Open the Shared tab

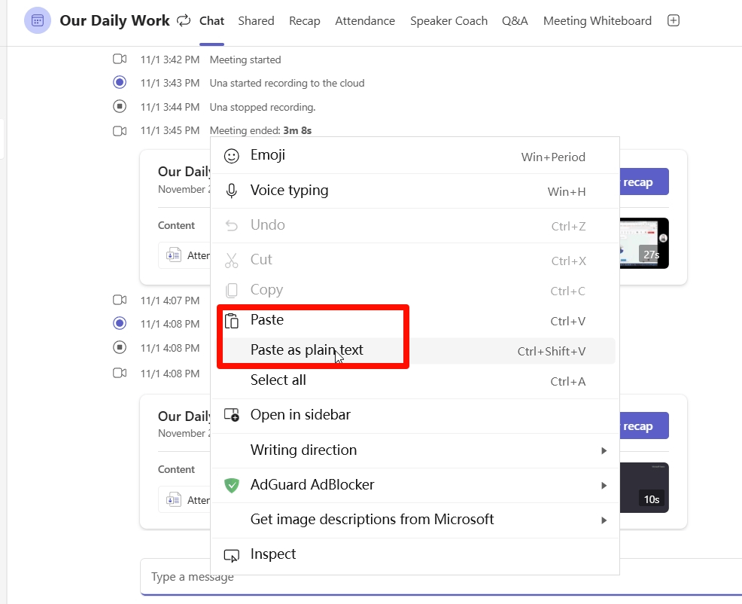(256, 21)
